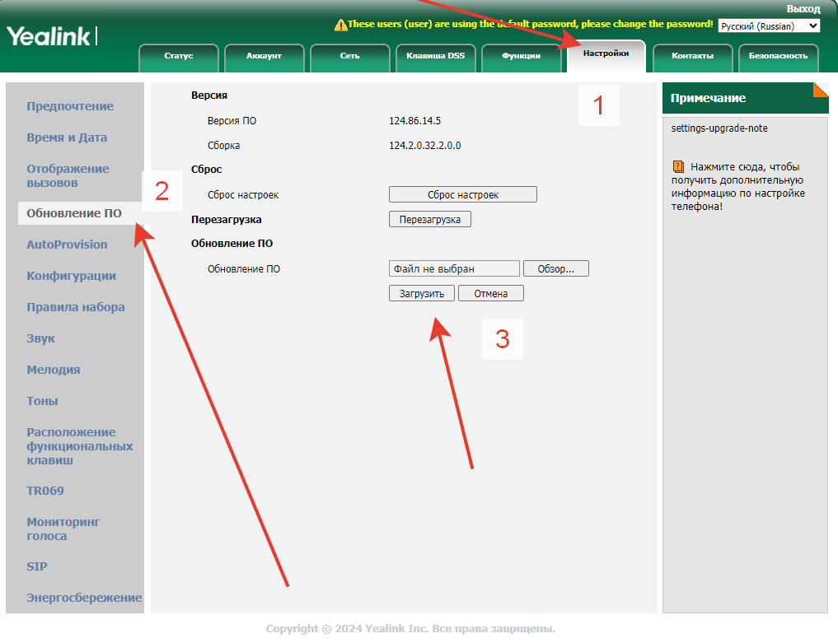The width and height of the screenshot is (838, 643).
Task: Switch to the Статус tab
Action: (179, 56)
